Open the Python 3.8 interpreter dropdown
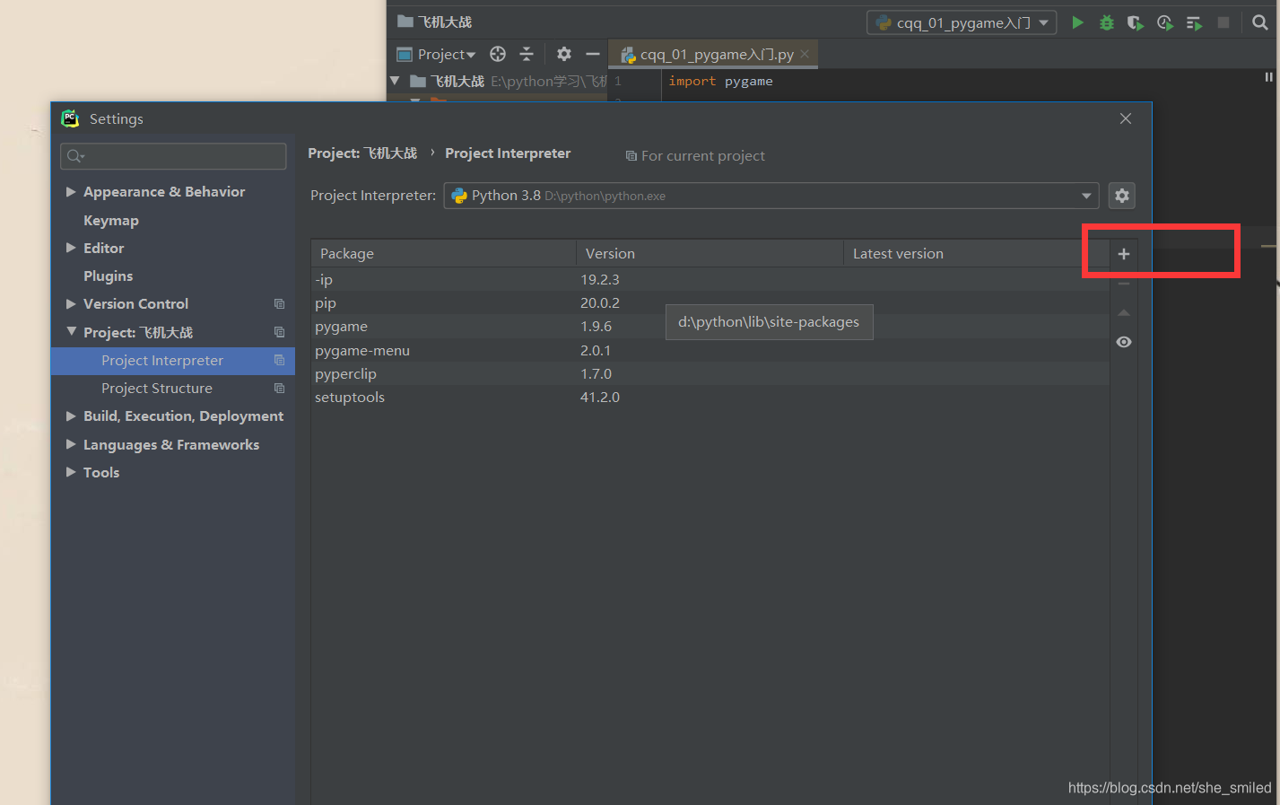The width and height of the screenshot is (1280, 805). point(1085,195)
